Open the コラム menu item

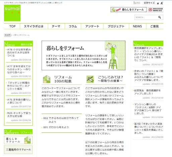point(73,26)
